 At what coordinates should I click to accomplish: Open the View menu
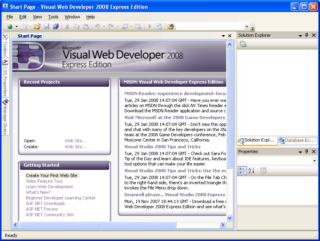(x=37, y=17)
